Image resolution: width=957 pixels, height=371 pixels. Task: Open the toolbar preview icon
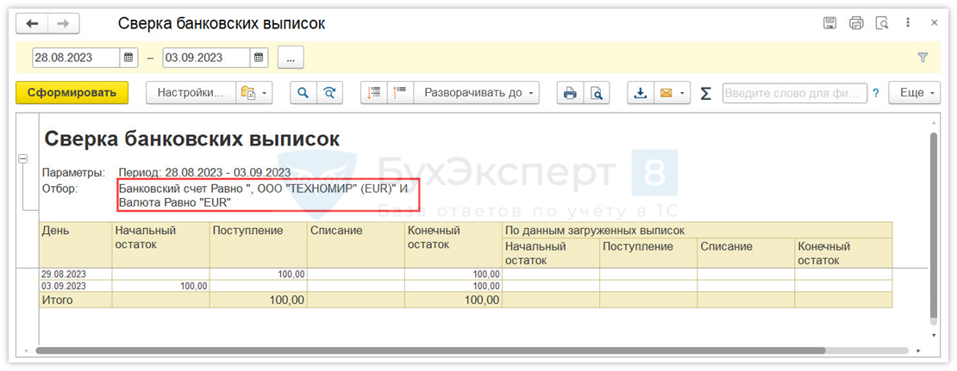point(597,93)
